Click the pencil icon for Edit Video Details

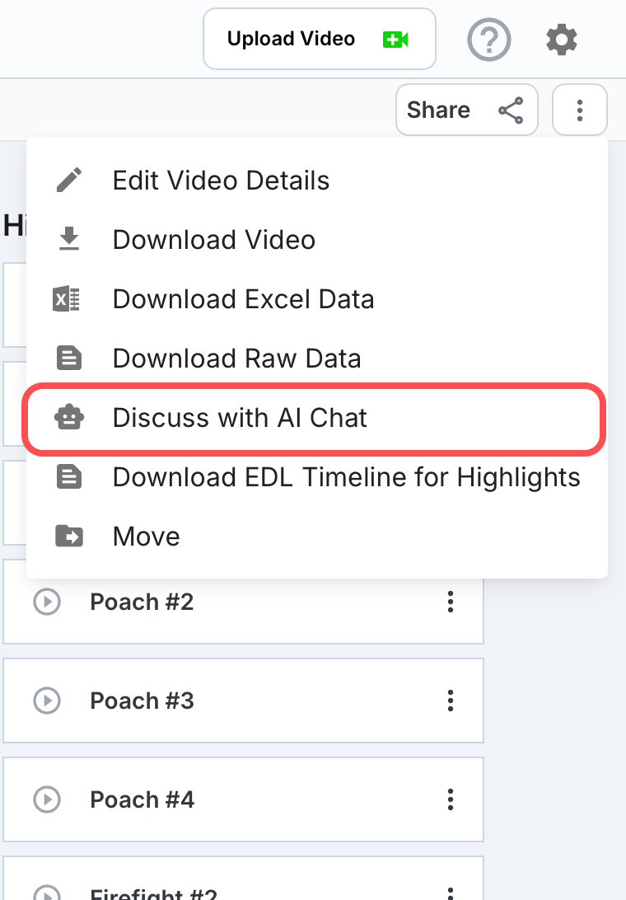(x=69, y=180)
